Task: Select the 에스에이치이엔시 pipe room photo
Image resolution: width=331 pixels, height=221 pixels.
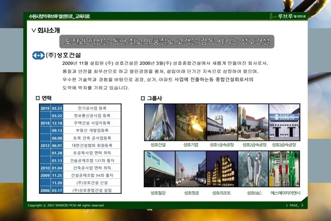Action: pyautogui.click(x=284, y=169)
